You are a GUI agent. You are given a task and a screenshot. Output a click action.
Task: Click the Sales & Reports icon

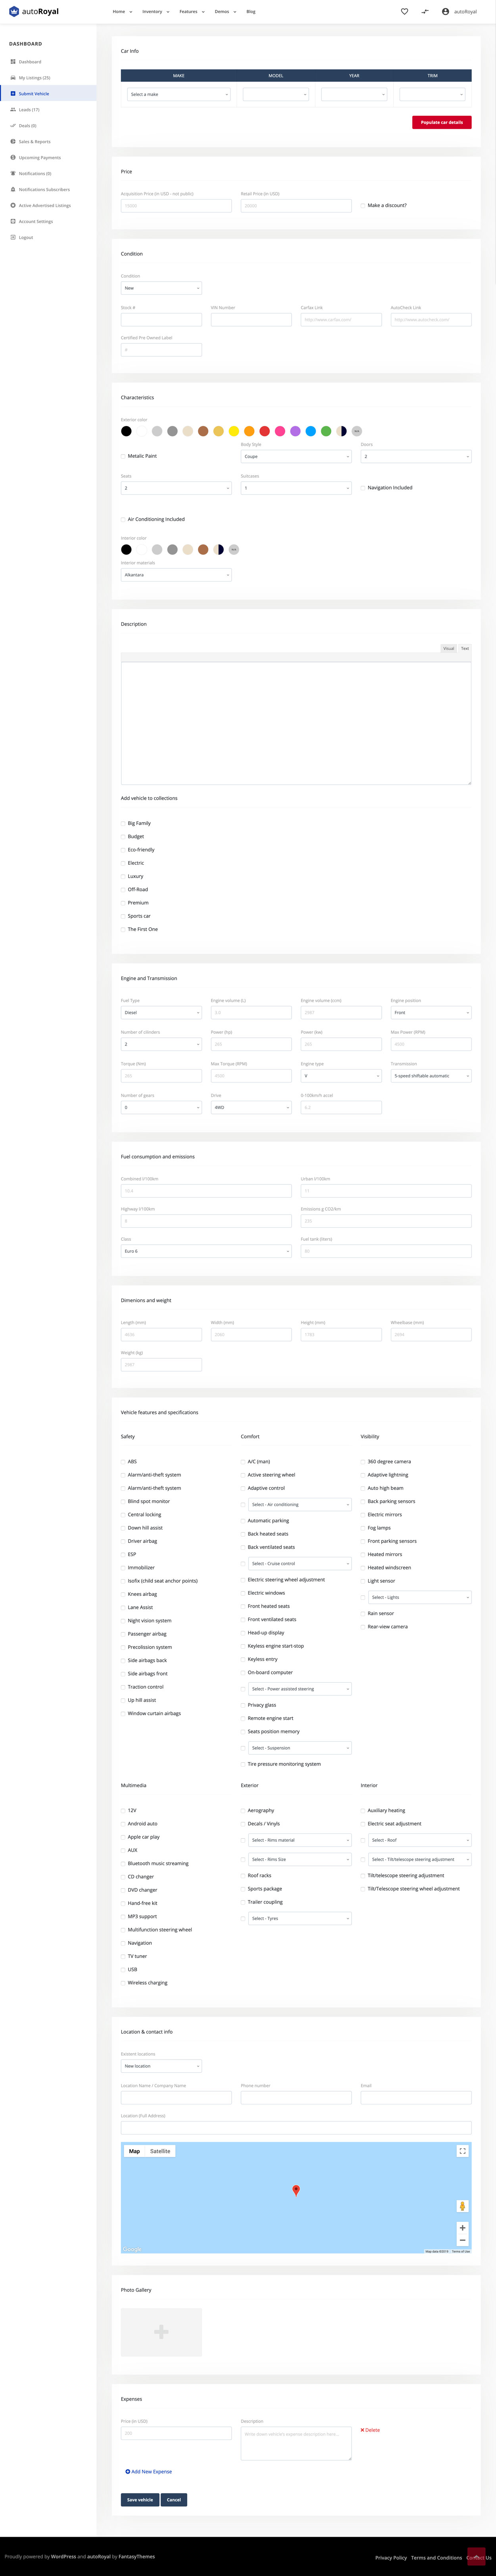13,142
